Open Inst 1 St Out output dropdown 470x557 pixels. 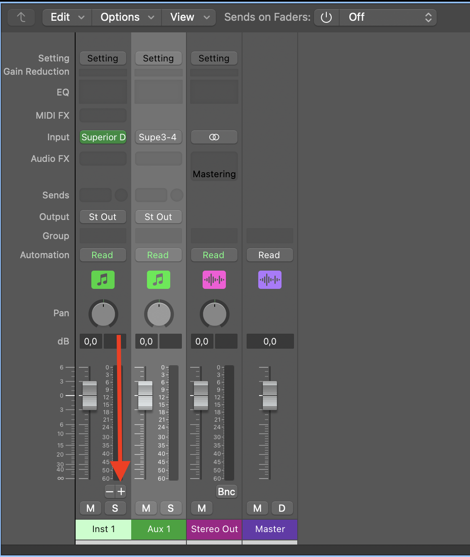103,217
